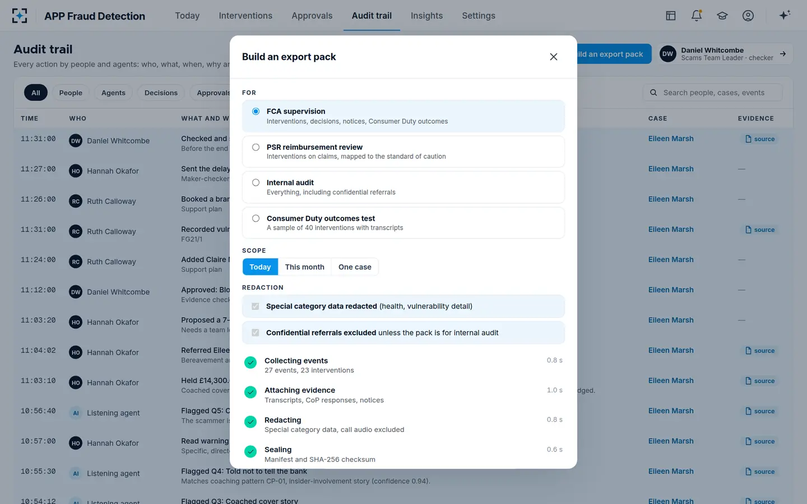Open the training graduation cap icon
Screen dimensions: 807x504
pos(722,16)
